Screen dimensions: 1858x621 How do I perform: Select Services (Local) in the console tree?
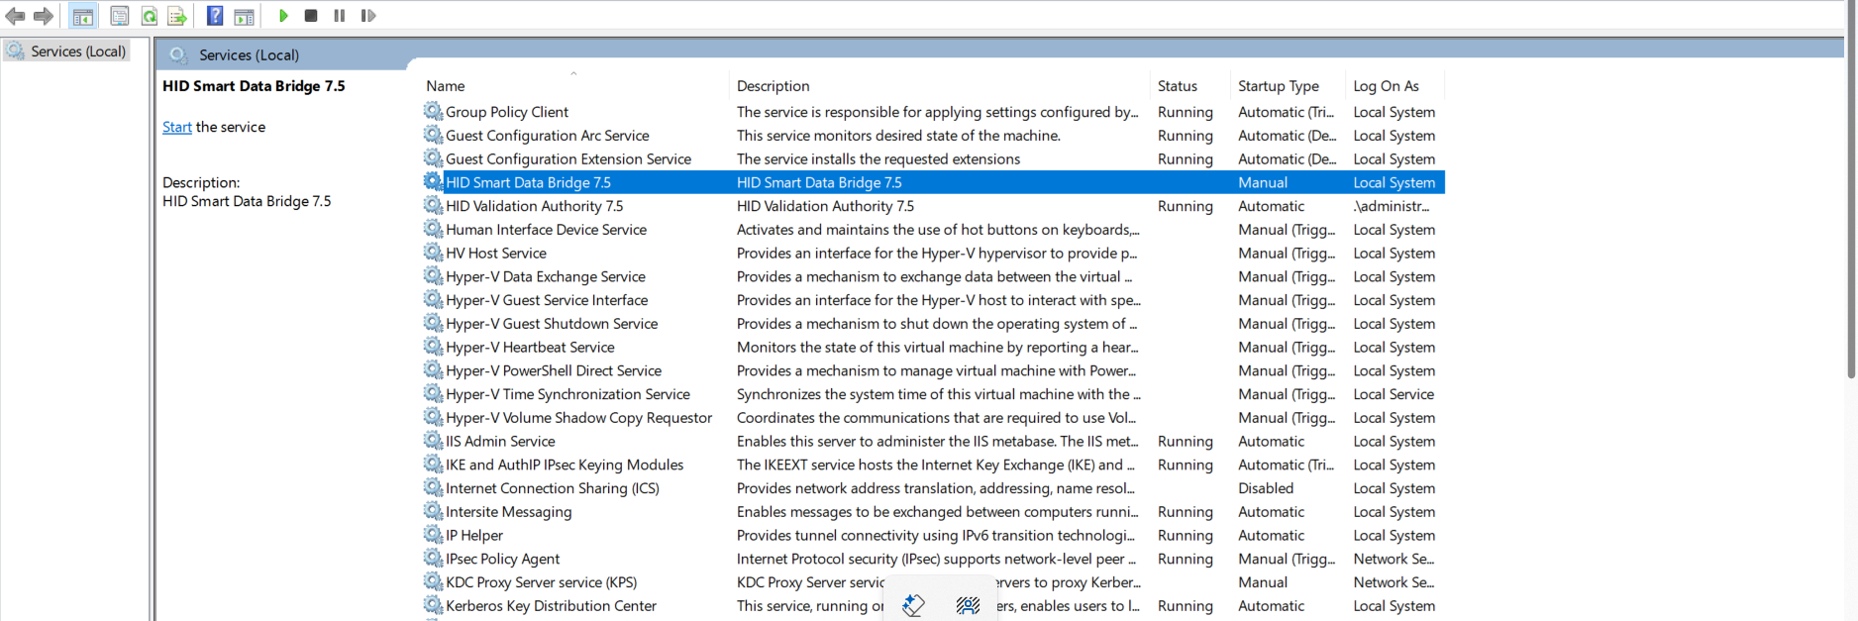[x=77, y=52]
